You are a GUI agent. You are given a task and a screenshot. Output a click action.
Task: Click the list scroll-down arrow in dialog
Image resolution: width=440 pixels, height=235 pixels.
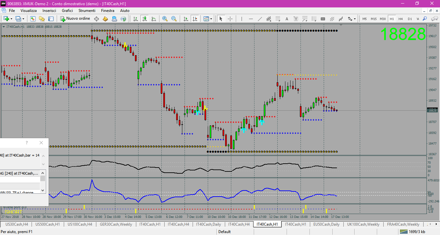point(43,191)
